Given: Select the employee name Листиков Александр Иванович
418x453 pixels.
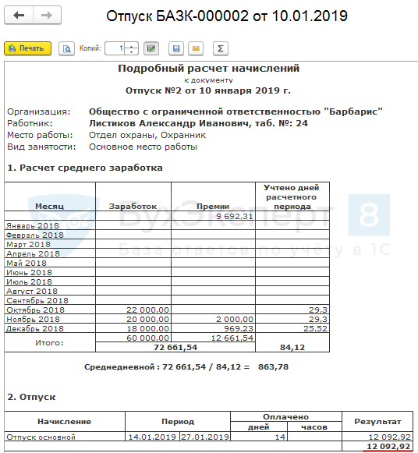Looking at the screenshot, I should point(168,123).
